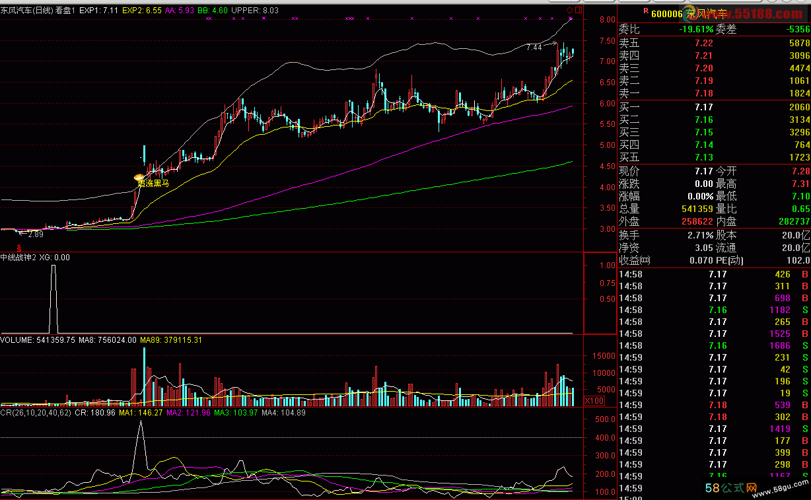
Task: Click the 7.44 high price label
Action: click(534, 48)
